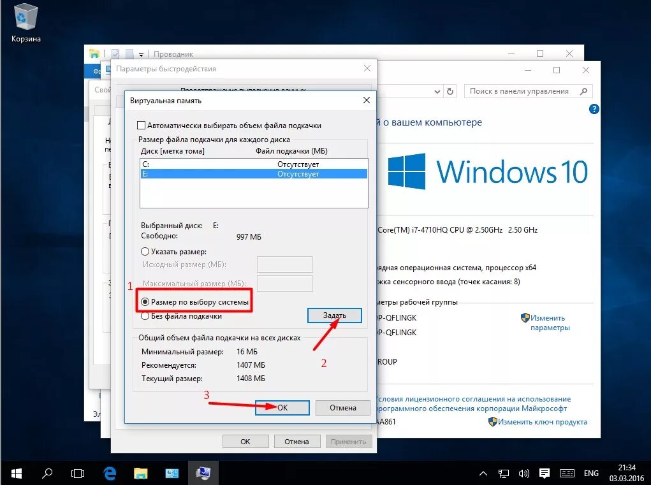Click the network tray icon

tap(504, 474)
